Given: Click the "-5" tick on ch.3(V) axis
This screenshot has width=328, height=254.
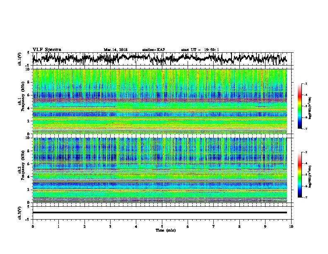Looking at the screenshot, I should pyautogui.click(x=28, y=220).
